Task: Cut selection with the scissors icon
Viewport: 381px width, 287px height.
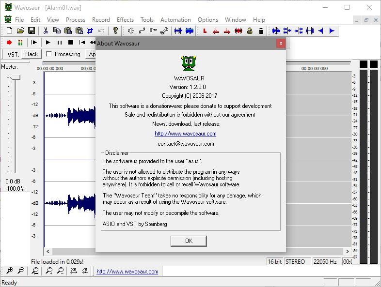Action: pyautogui.click(x=46, y=30)
